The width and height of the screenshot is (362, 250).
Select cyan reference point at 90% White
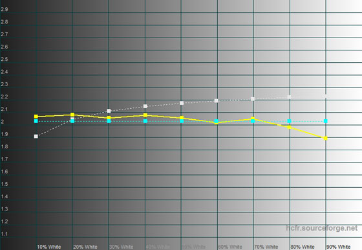coord(326,121)
